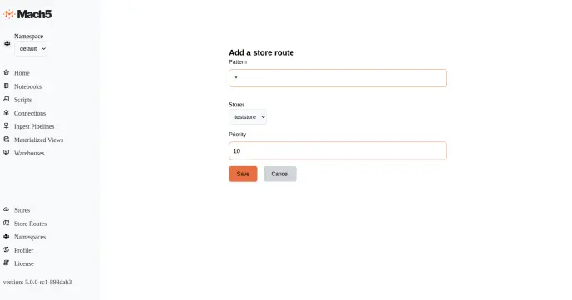Open the Store Routes page
Screen dimensions: 572x300
coord(30,224)
